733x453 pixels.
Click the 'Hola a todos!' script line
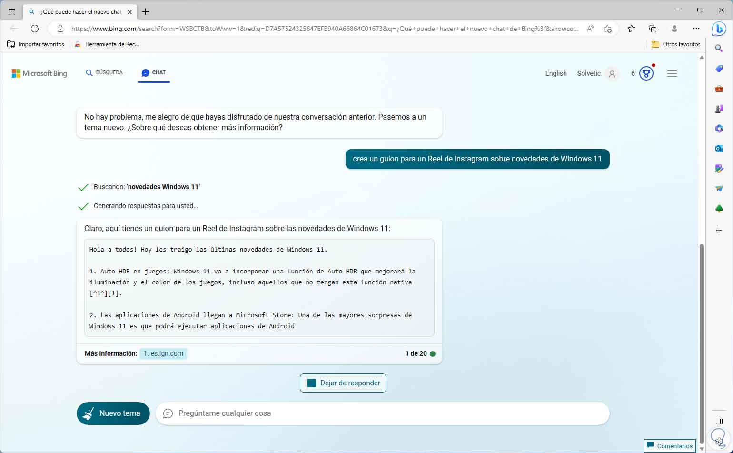[x=208, y=249]
